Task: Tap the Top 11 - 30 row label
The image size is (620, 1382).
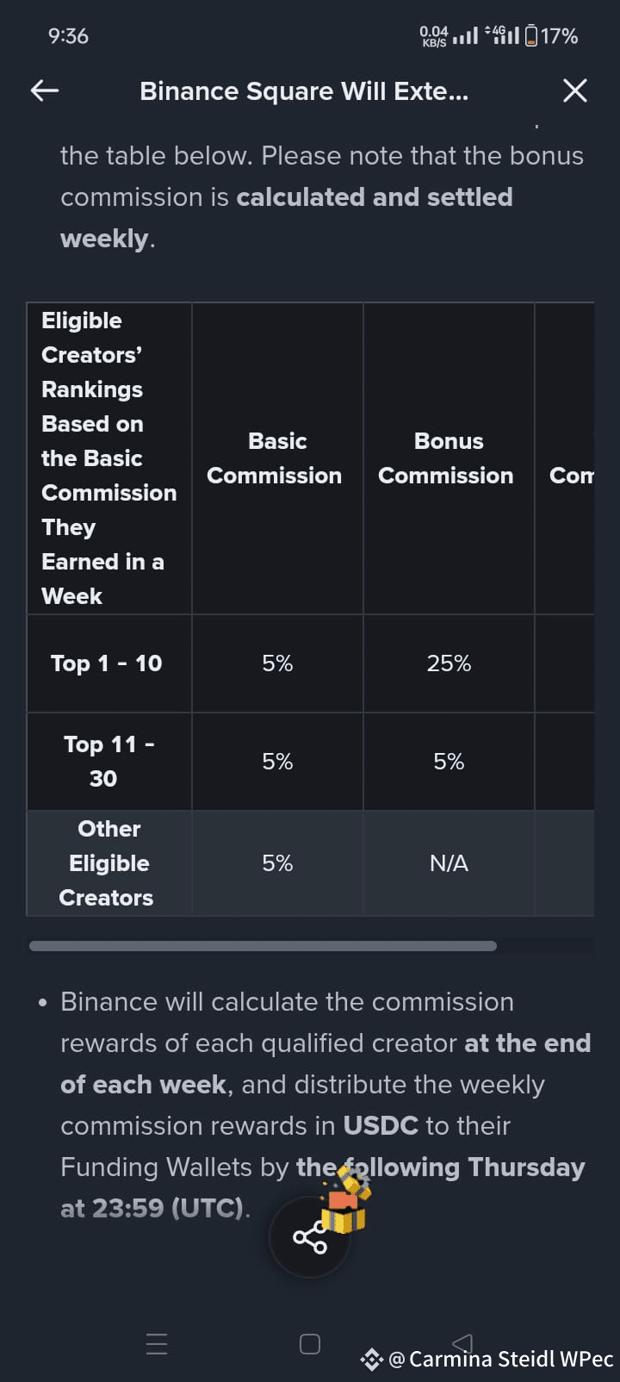Action: pyautogui.click(x=108, y=762)
